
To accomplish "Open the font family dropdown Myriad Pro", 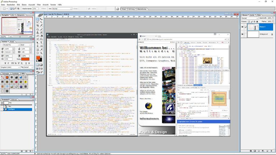I will 11,45.
